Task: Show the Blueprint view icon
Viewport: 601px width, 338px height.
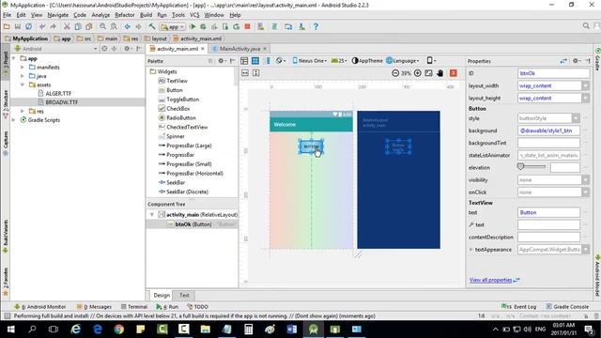Action: [255, 60]
